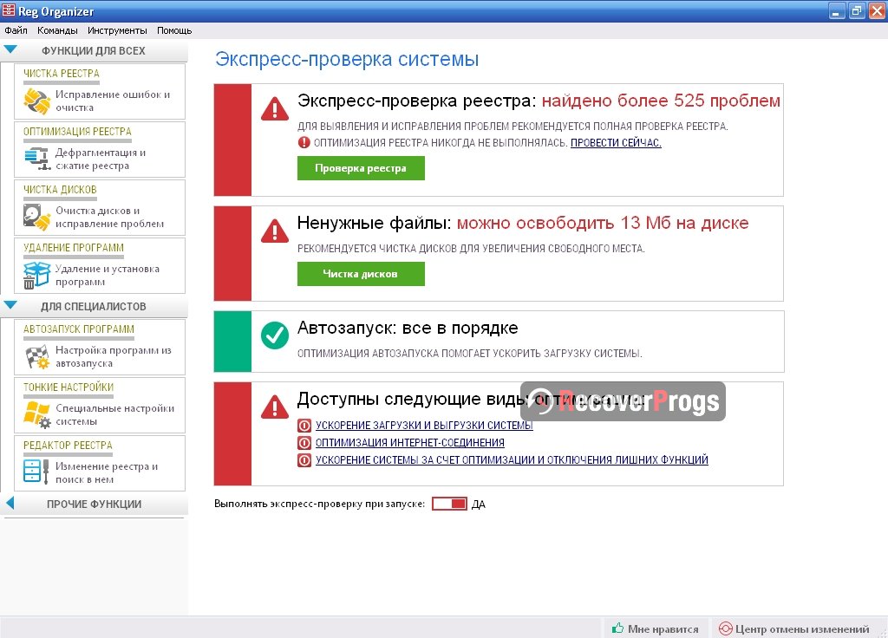
Task: Click Очистка дисков и исправление проблем description
Action: tap(110, 218)
